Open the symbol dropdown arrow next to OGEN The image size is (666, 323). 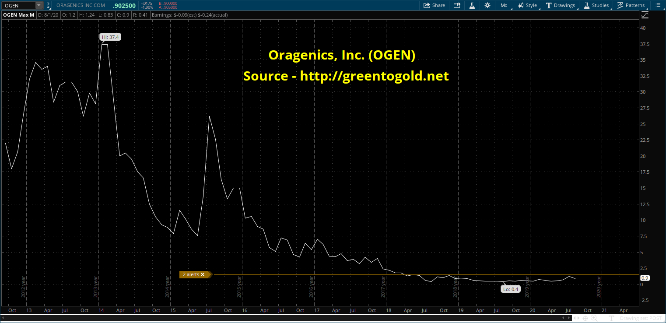[x=39, y=5]
